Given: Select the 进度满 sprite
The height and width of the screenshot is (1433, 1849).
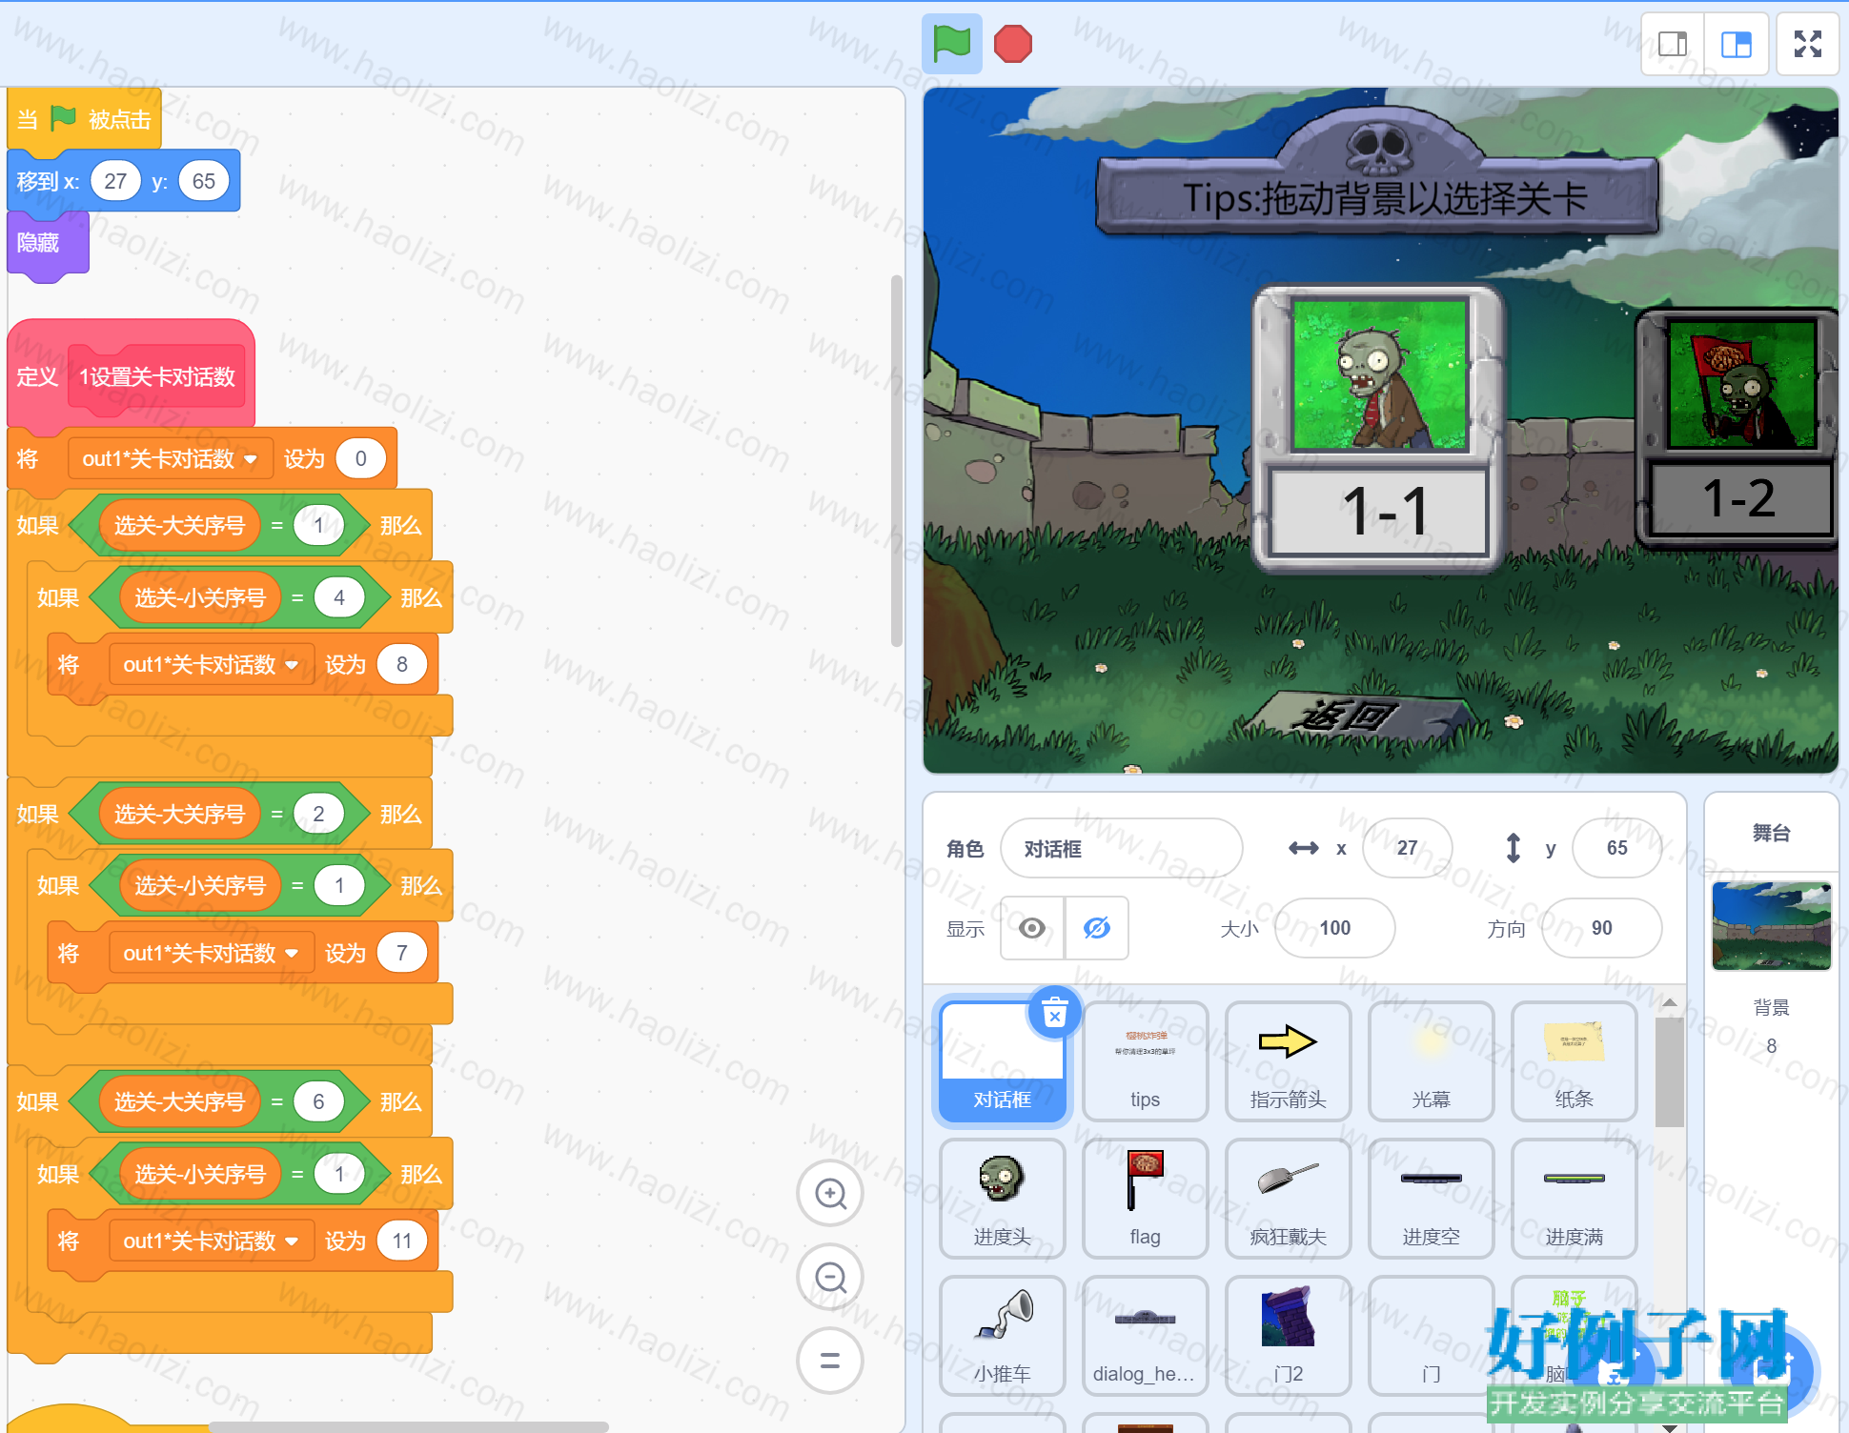Looking at the screenshot, I should click(x=1575, y=1199).
